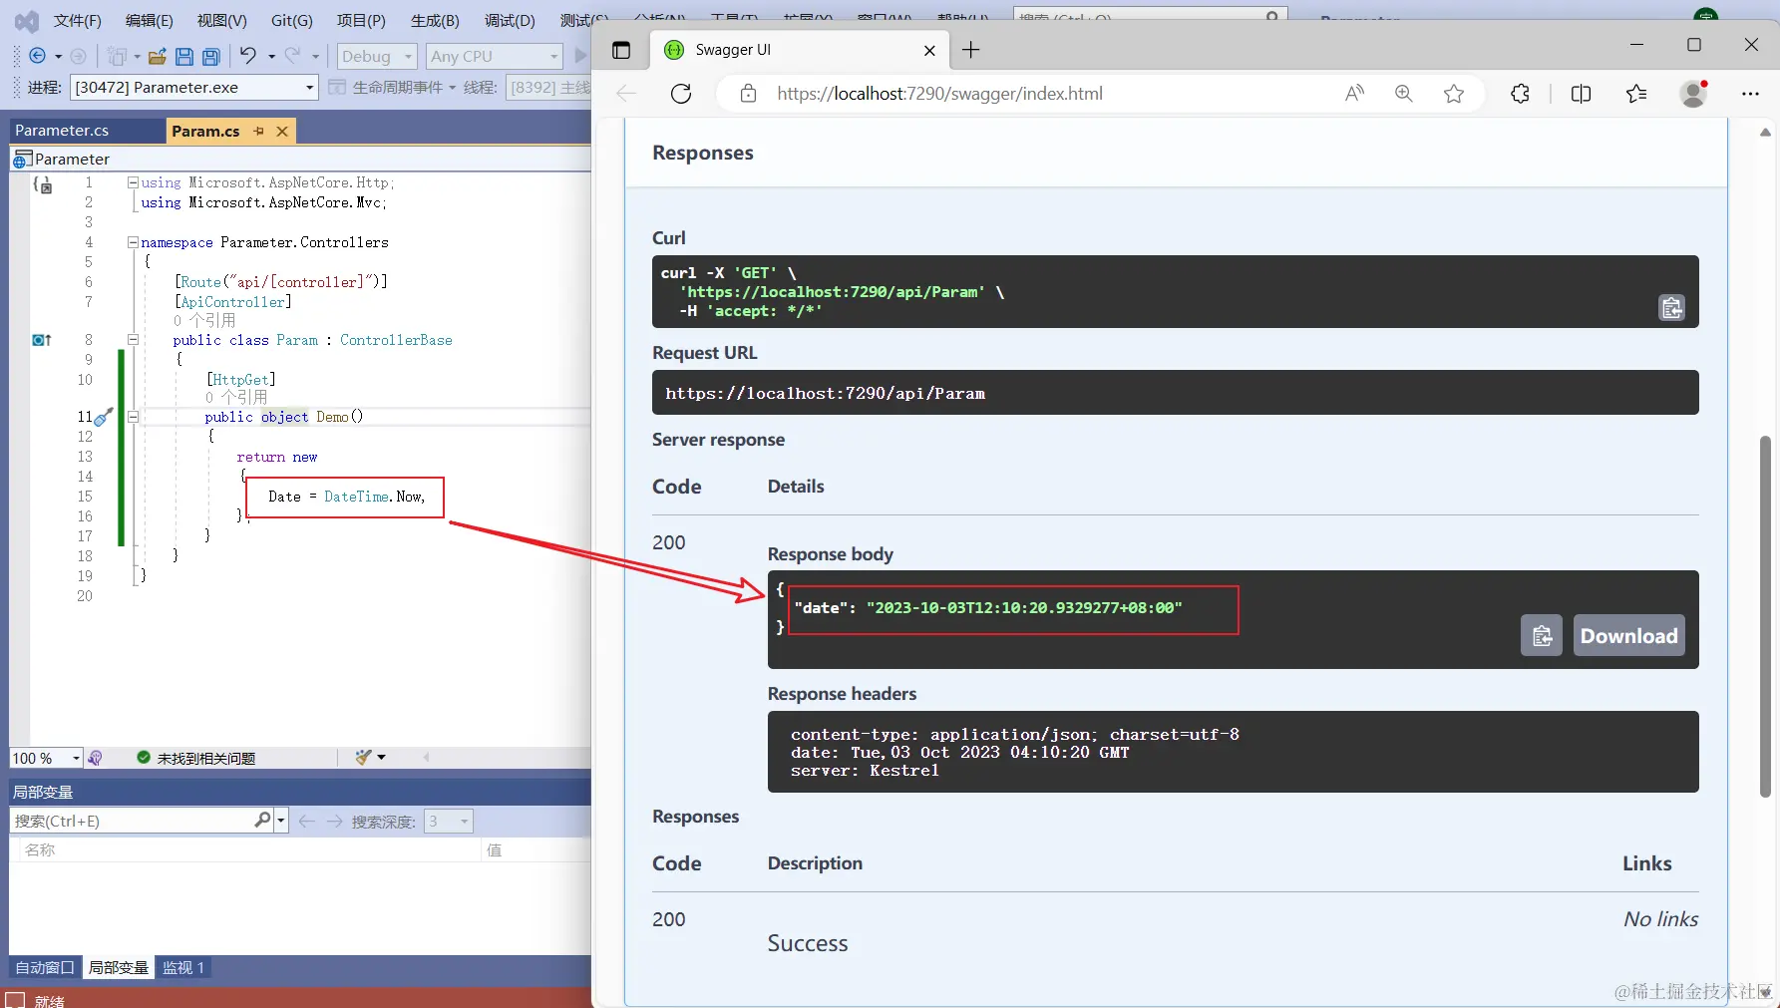Image resolution: width=1780 pixels, height=1008 pixels.
Task: Click the margin glyph beside line 8
Action: [x=42, y=340]
